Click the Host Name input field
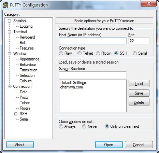 pos(93,41)
